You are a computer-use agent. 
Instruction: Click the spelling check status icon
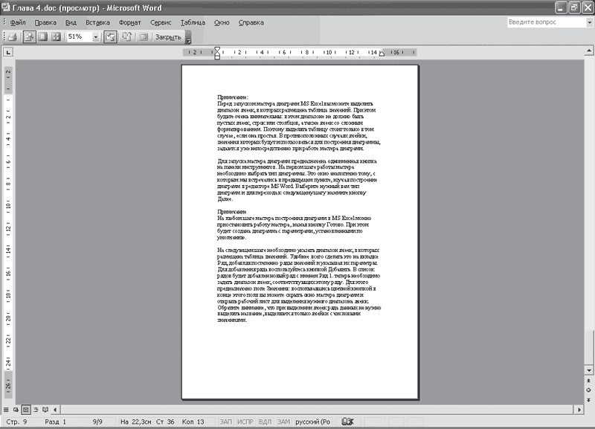347,422
